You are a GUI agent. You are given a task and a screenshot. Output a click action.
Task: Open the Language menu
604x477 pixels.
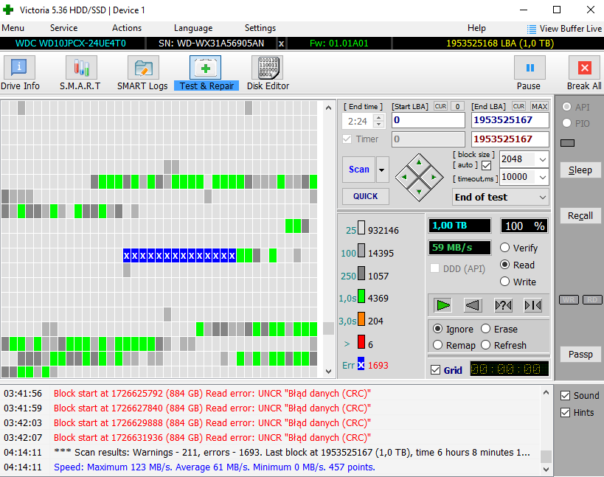193,28
